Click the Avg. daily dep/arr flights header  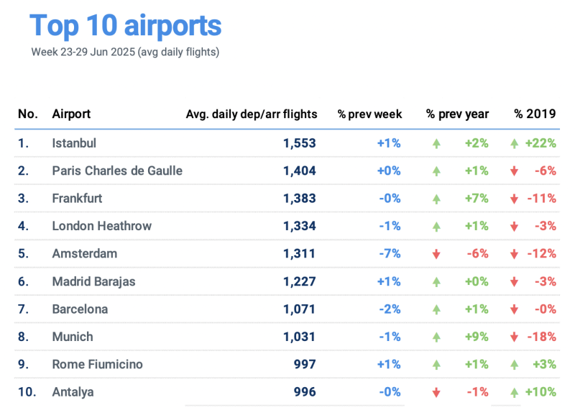tap(251, 114)
